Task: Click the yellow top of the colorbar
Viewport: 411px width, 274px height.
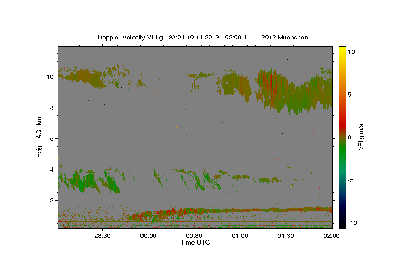Action: point(342,49)
